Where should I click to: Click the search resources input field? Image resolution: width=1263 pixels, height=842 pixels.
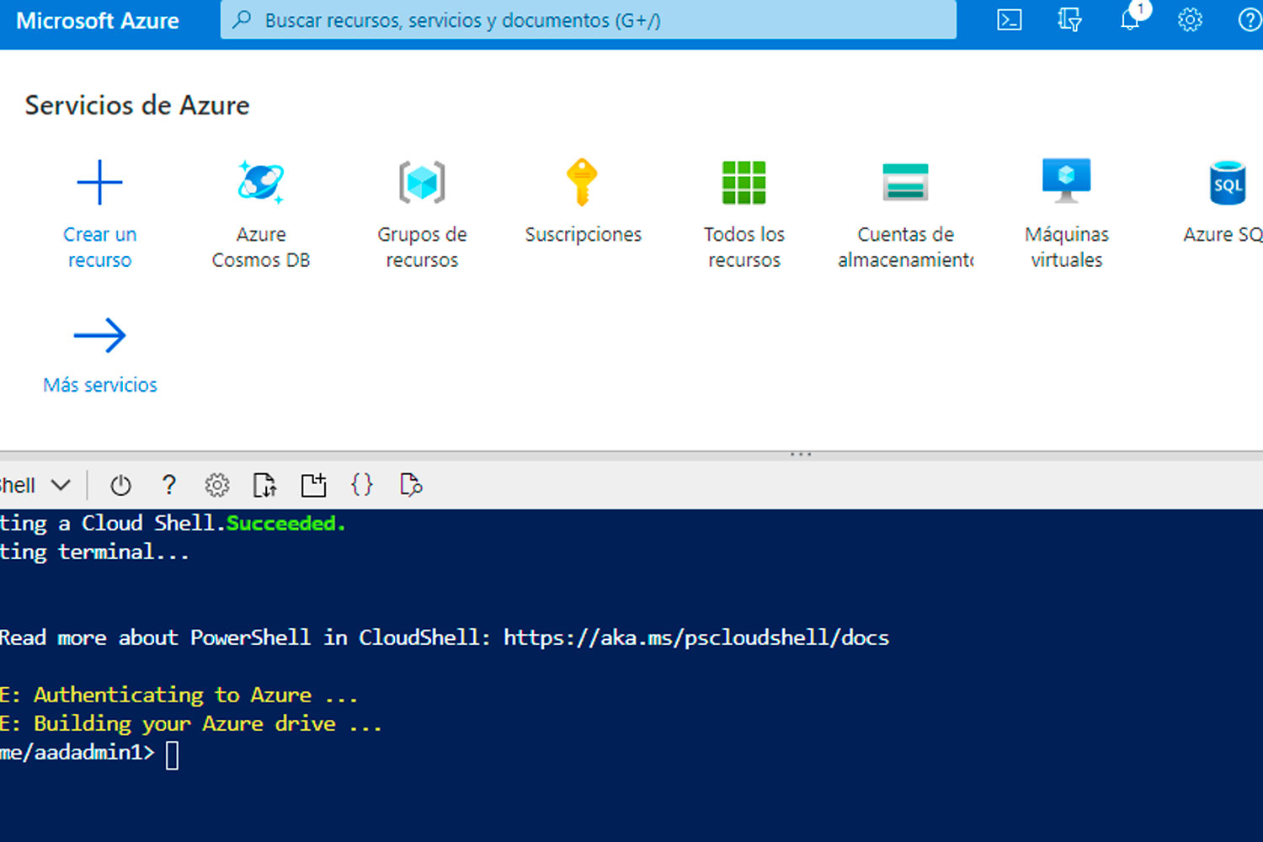click(588, 20)
